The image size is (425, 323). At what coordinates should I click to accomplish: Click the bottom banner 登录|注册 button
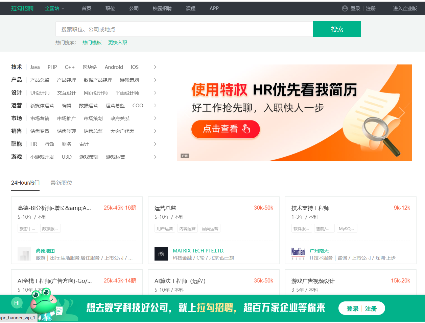362,308
